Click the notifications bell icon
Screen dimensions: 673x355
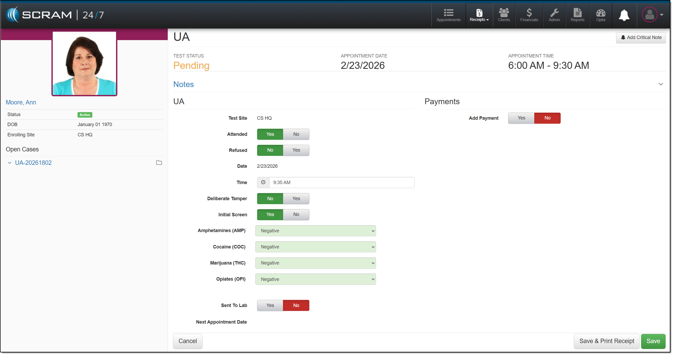pos(624,15)
